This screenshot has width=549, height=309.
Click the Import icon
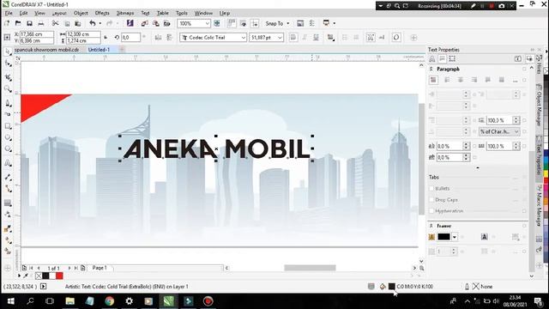144,23
